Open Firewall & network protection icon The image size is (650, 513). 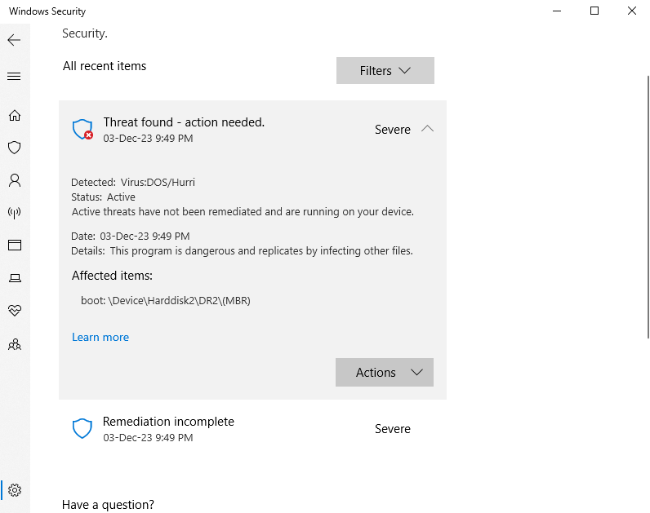click(x=15, y=213)
